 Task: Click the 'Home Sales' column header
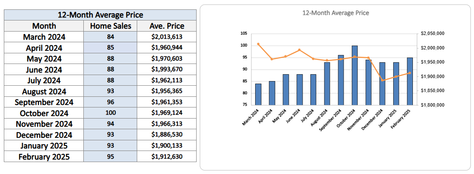pyautogui.click(x=110, y=26)
